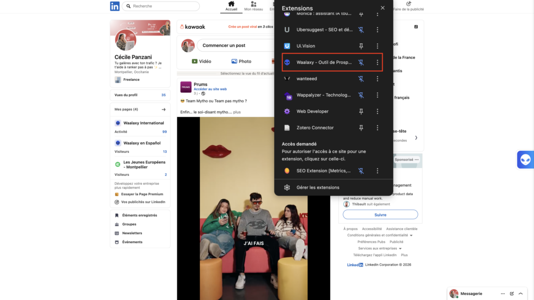Toggle pin for Waalaxy extension
534x300 pixels.
coord(361,63)
